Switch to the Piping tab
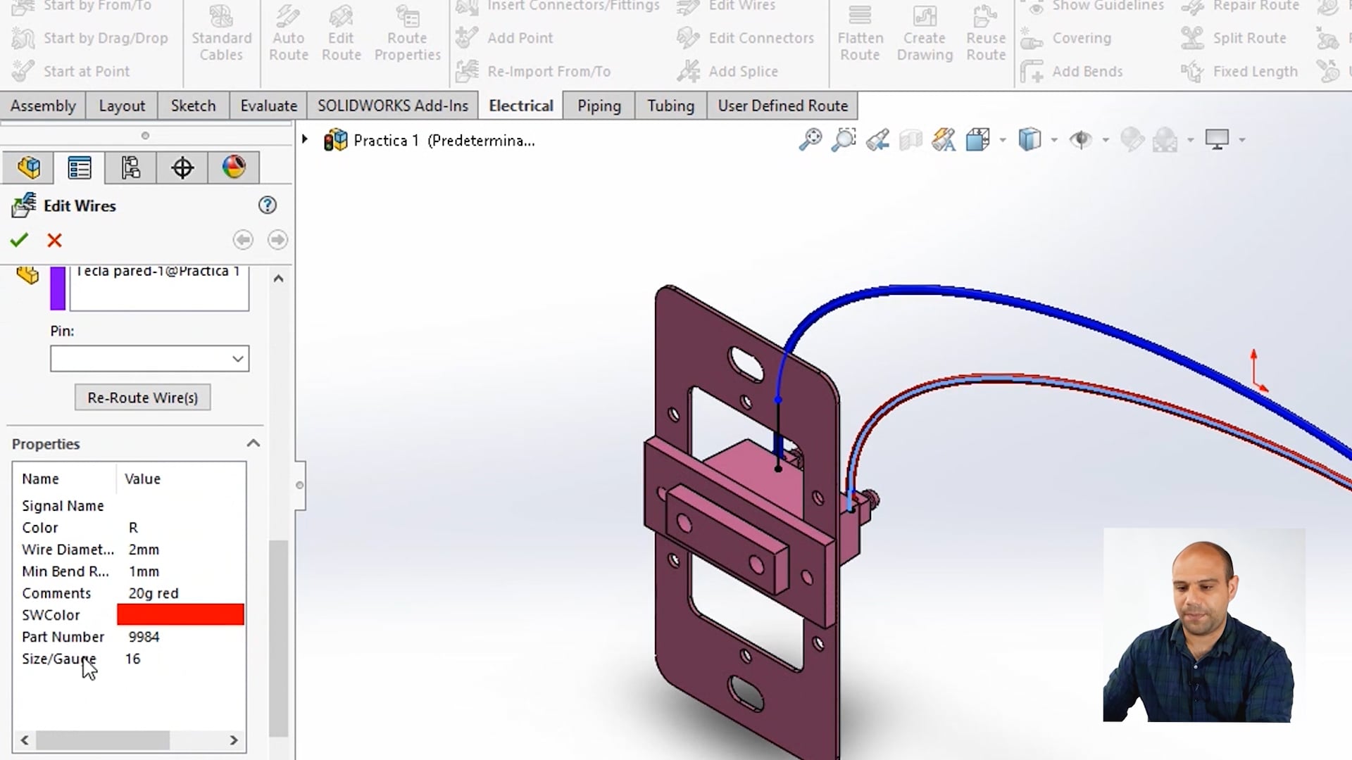1352x760 pixels. tap(598, 105)
